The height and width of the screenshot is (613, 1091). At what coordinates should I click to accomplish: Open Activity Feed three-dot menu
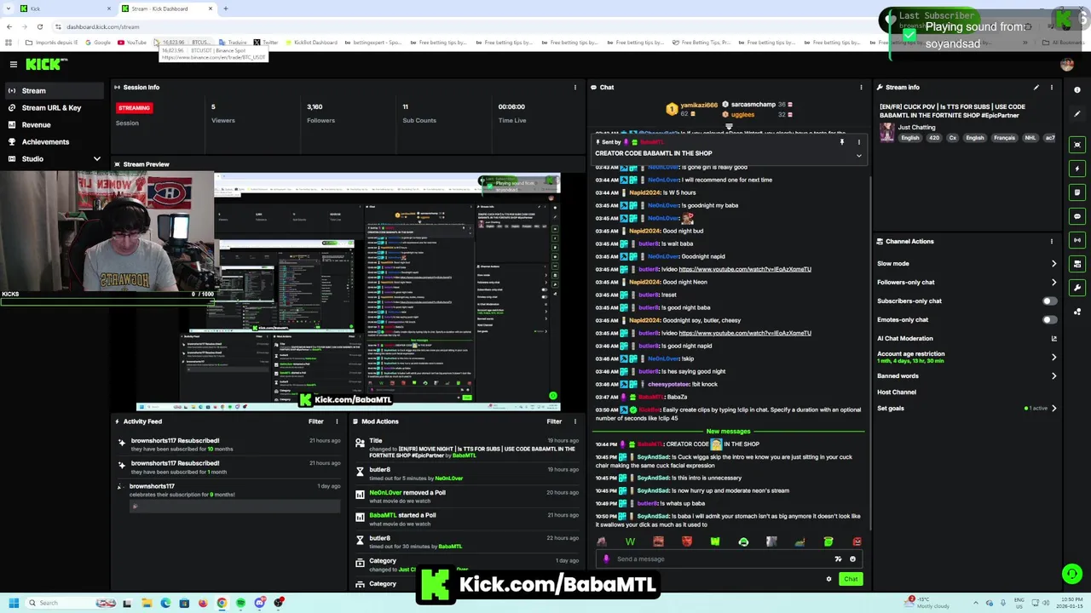point(336,421)
